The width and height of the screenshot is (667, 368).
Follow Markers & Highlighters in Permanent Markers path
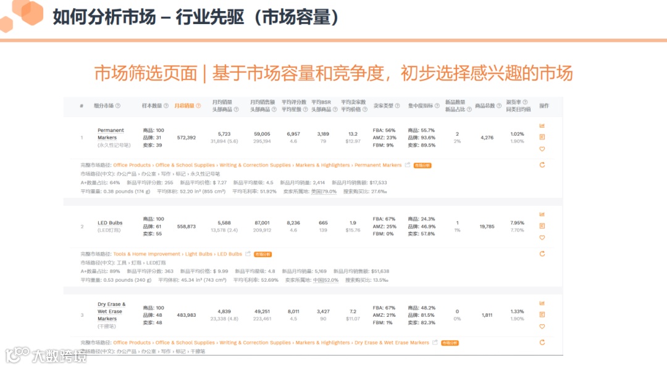pyautogui.click(x=322, y=165)
